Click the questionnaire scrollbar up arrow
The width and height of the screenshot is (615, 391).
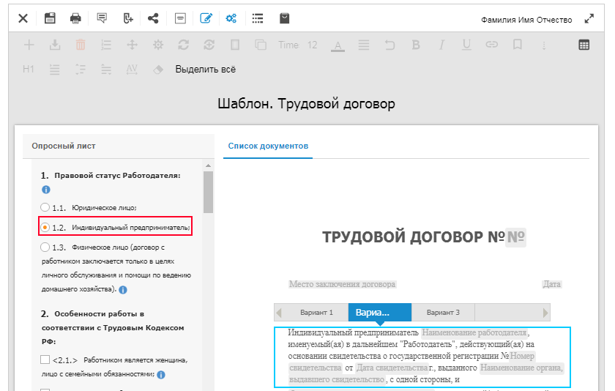click(208, 165)
